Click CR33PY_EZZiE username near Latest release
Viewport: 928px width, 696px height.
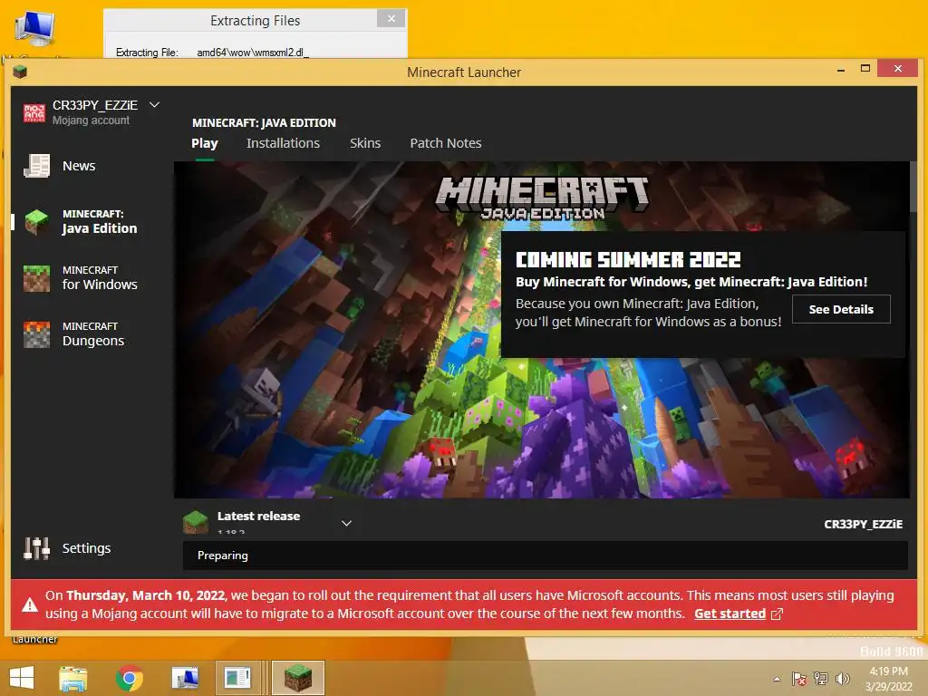coord(863,524)
